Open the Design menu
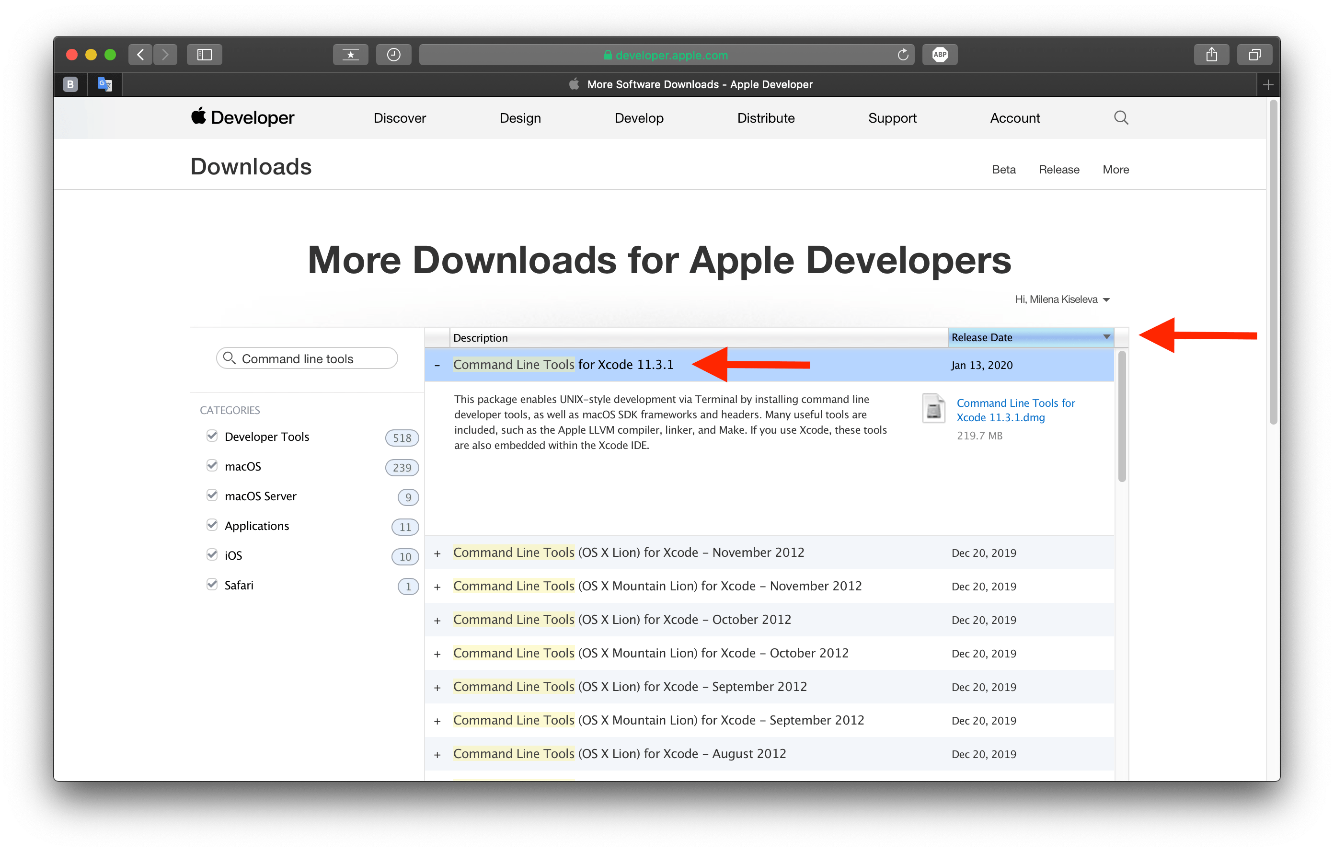 click(520, 118)
